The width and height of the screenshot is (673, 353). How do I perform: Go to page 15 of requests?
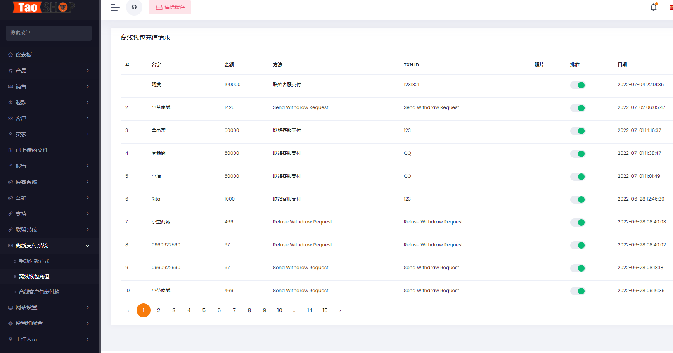pos(325,310)
